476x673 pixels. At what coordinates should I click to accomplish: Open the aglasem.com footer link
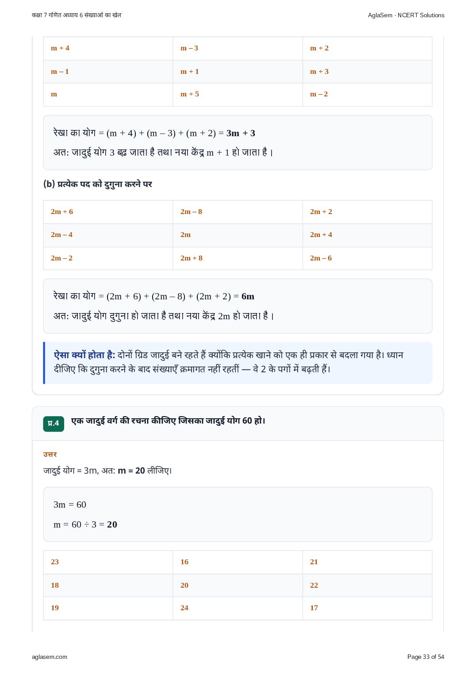coord(50,657)
